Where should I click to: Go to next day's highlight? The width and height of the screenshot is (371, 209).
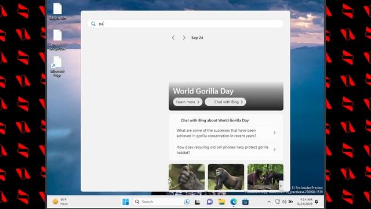[184, 38]
